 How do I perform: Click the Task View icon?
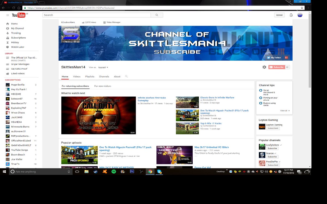tap(77, 172)
